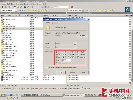Check Others W permission
This screenshot has width=133, height=100.
tap(68, 57)
